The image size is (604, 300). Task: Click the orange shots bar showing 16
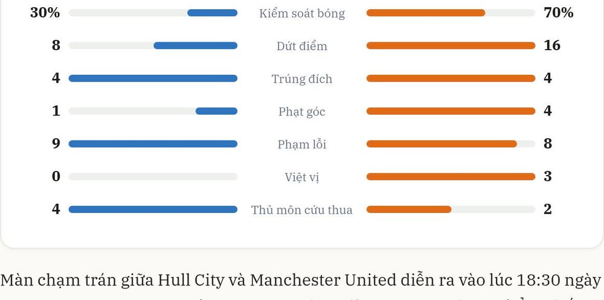pos(451,46)
